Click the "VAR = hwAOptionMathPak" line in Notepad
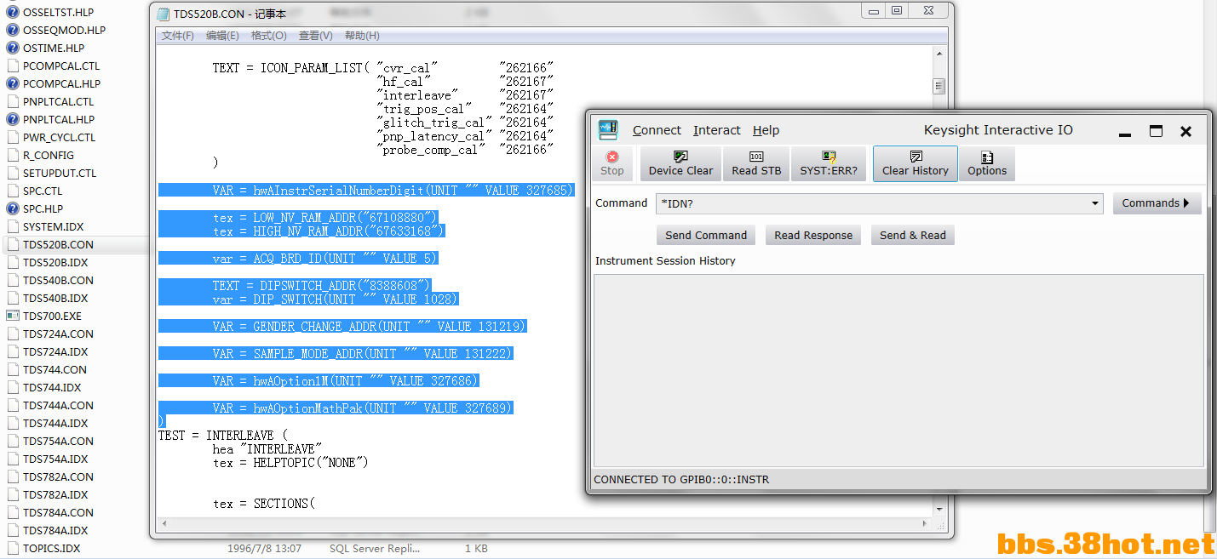 [363, 408]
